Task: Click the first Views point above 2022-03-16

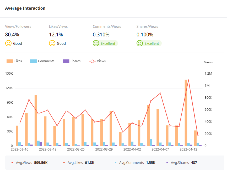Action: 20,124
